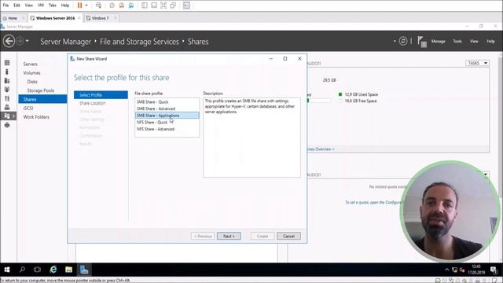Image resolution: width=503 pixels, height=283 pixels.
Task: Click the revert snapshot toolbar icon
Action: click(x=122, y=6)
